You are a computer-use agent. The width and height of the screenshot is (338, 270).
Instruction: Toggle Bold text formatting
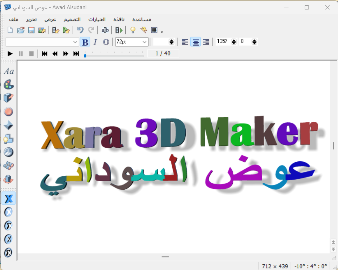click(85, 42)
